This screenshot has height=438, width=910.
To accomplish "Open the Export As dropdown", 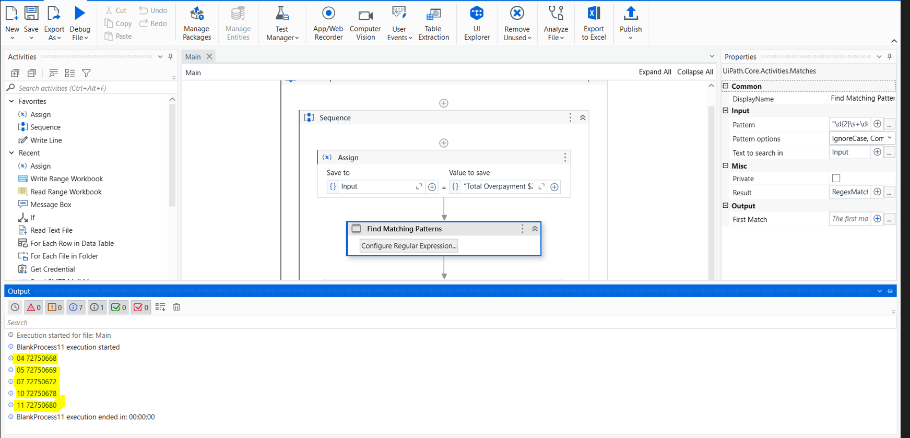I will pyautogui.click(x=54, y=22).
